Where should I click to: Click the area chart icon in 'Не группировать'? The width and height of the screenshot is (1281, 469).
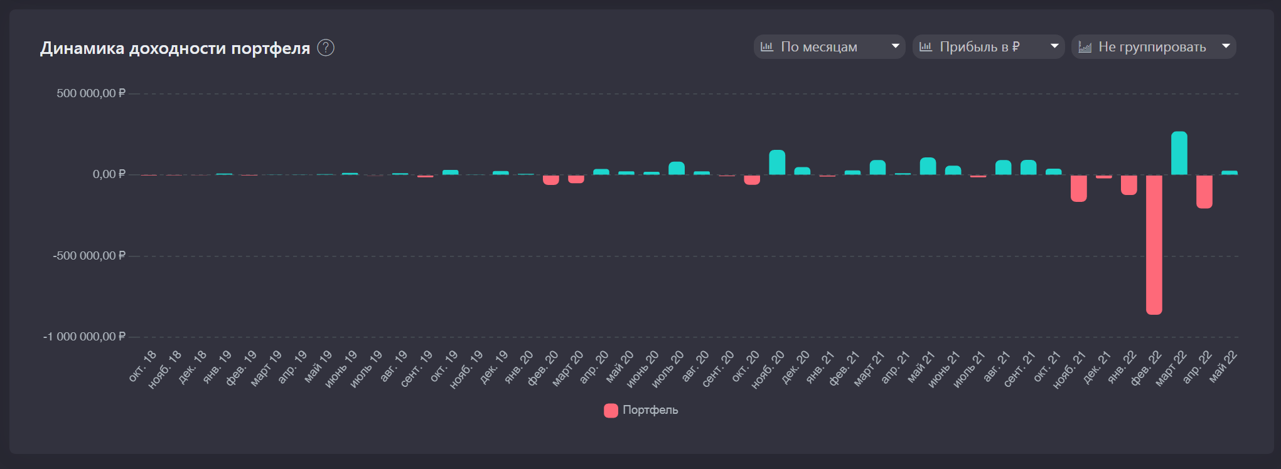[1085, 46]
